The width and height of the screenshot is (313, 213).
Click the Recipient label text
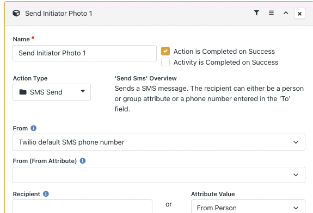click(26, 194)
